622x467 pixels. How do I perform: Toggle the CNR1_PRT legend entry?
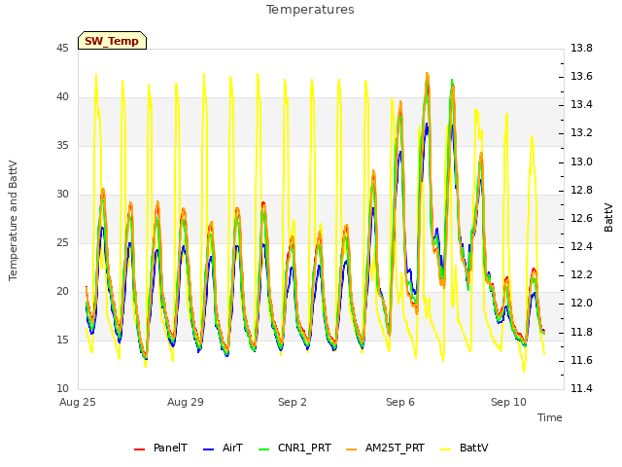point(294,448)
